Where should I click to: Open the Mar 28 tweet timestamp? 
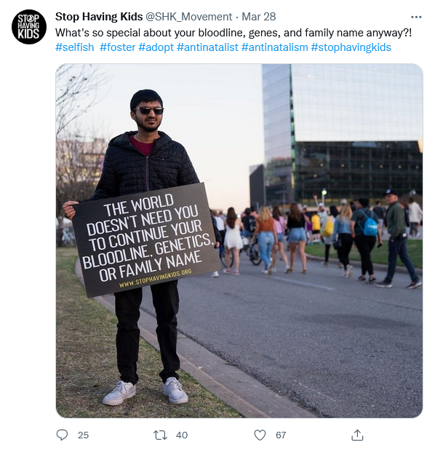coord(259,17)
